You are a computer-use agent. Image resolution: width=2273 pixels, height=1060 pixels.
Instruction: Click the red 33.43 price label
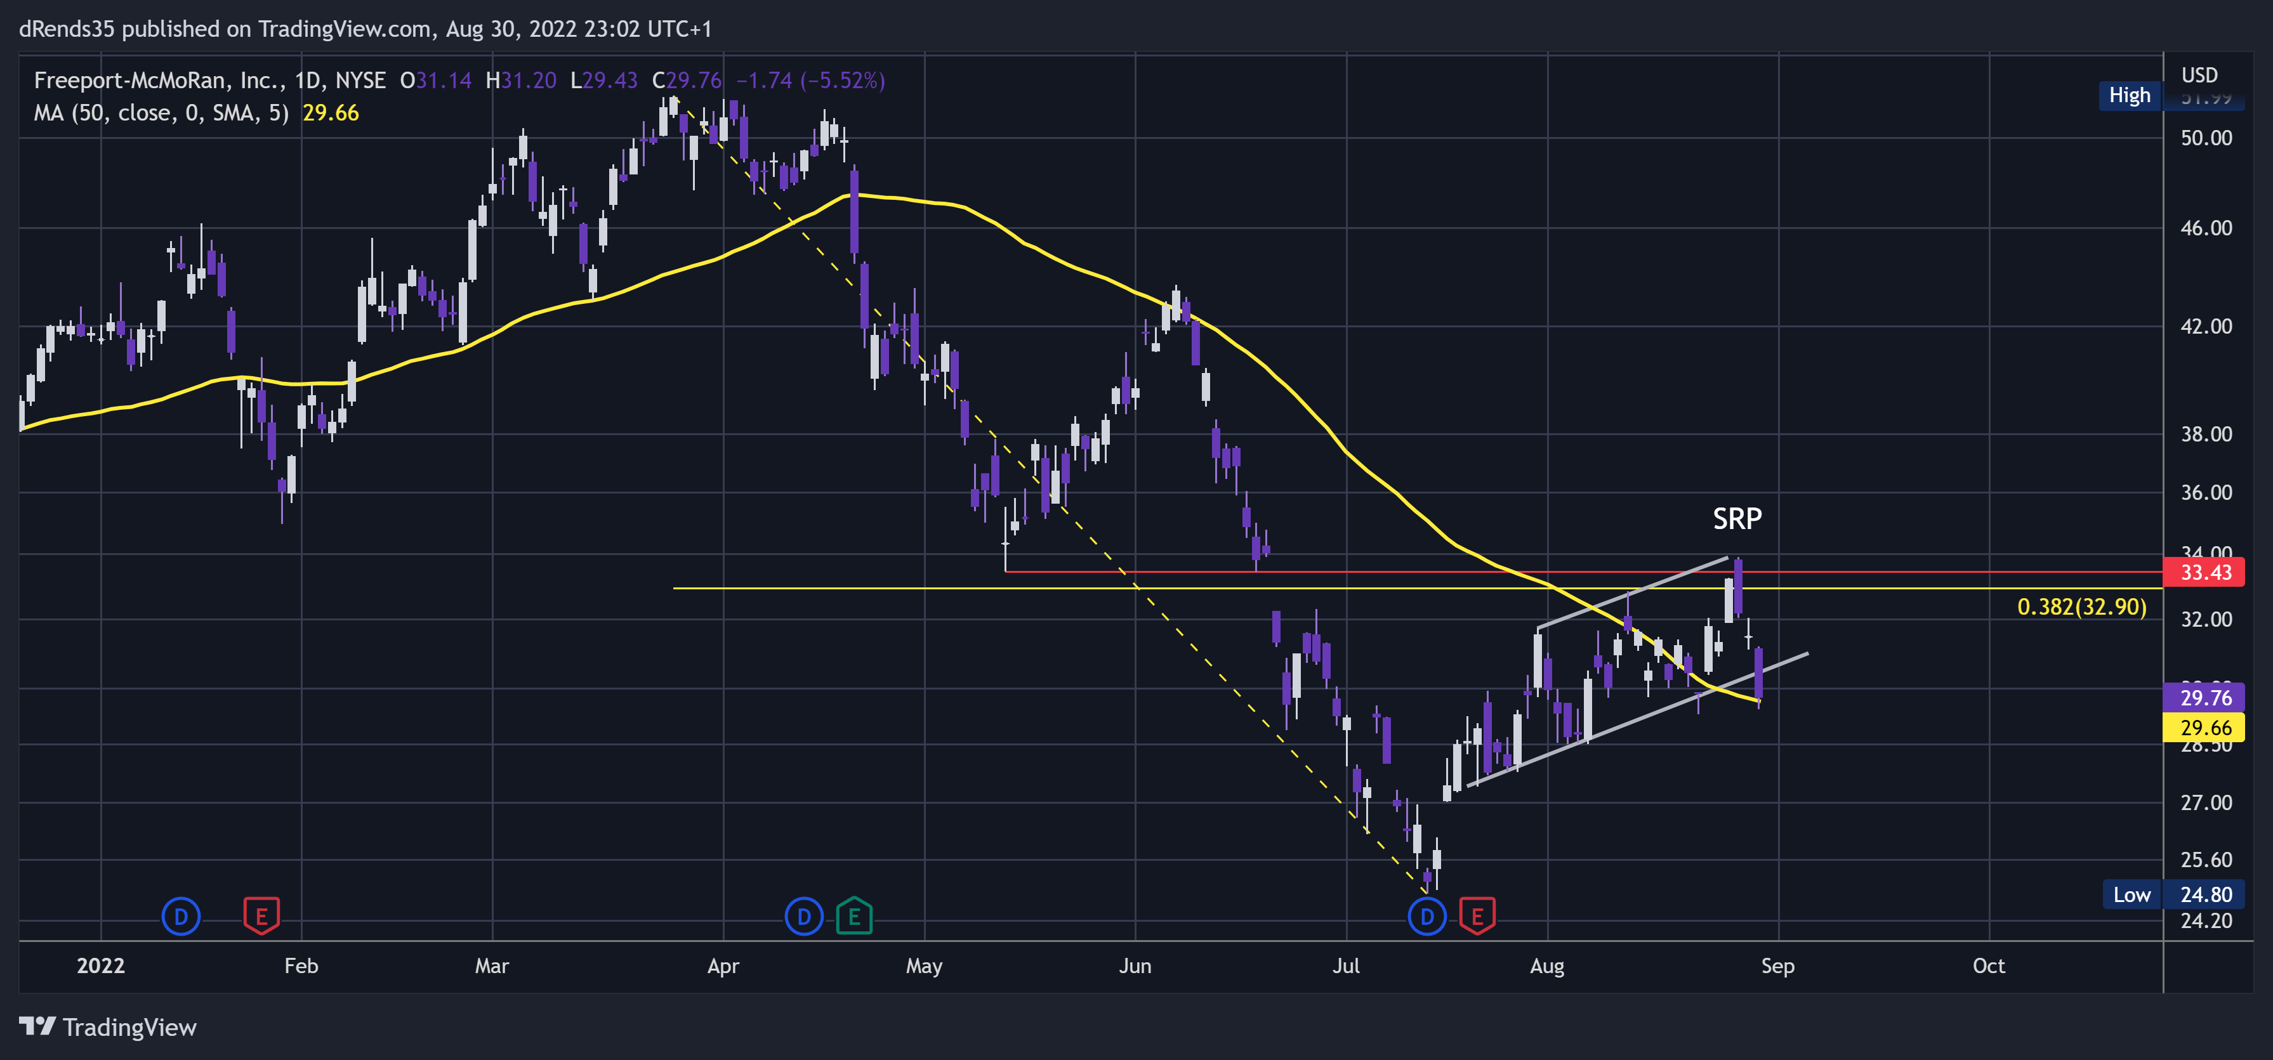coord(2204,572)
